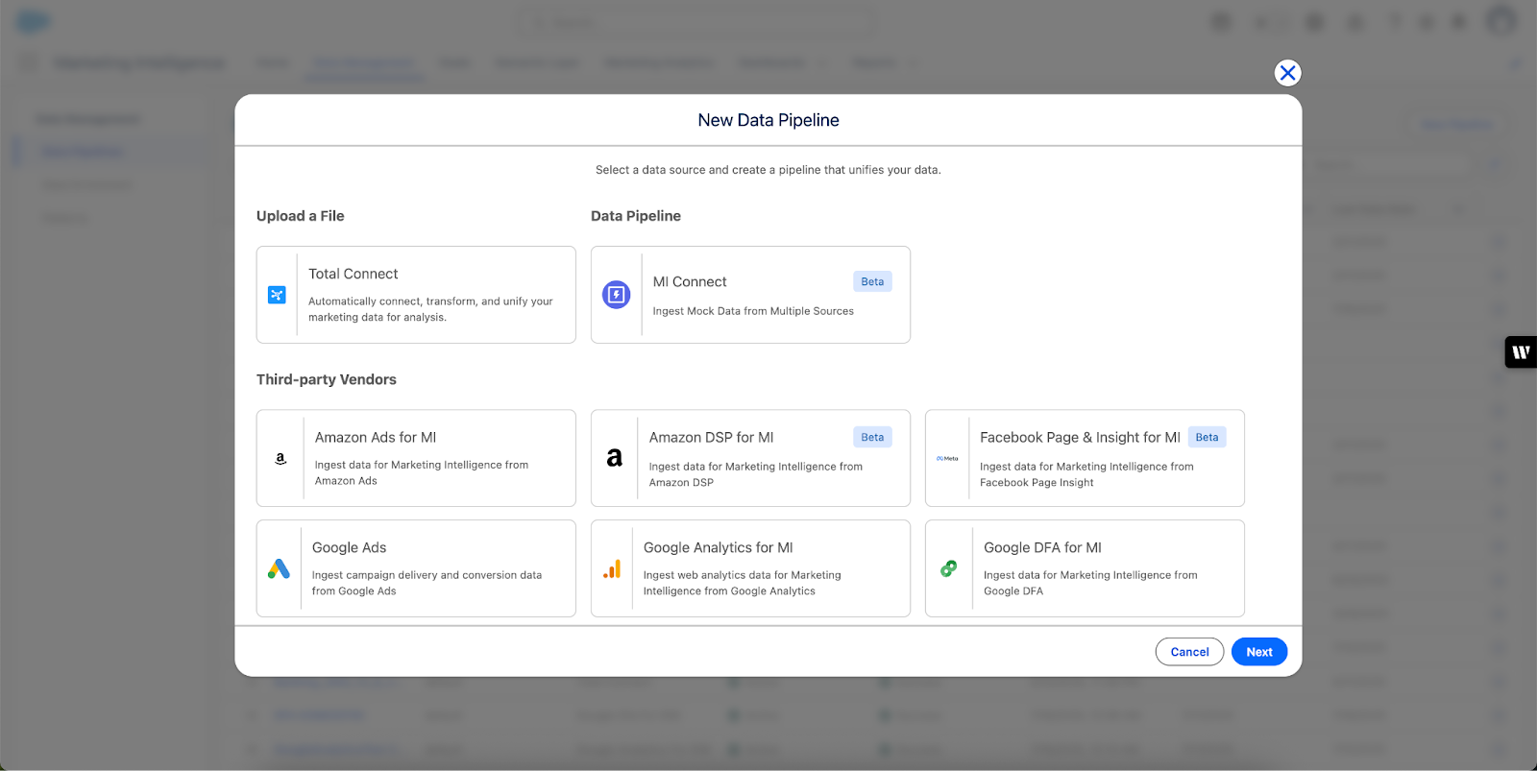Click the MI Connect lightning icon

point(616,295)
